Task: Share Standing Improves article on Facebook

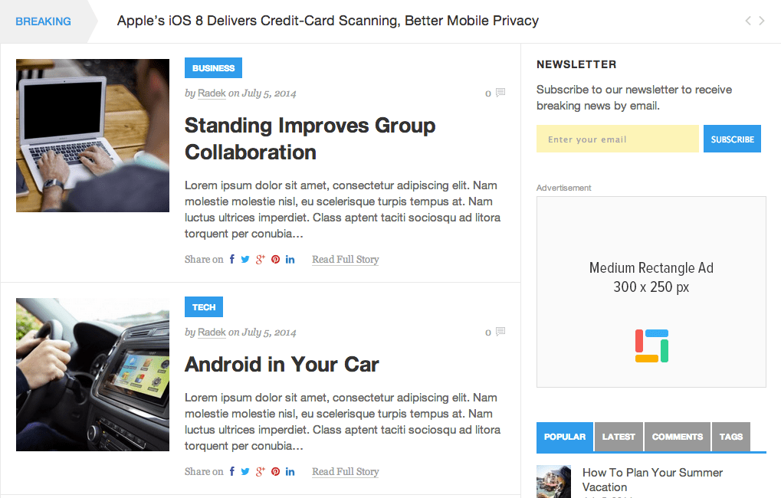Action: pos(231,259)
